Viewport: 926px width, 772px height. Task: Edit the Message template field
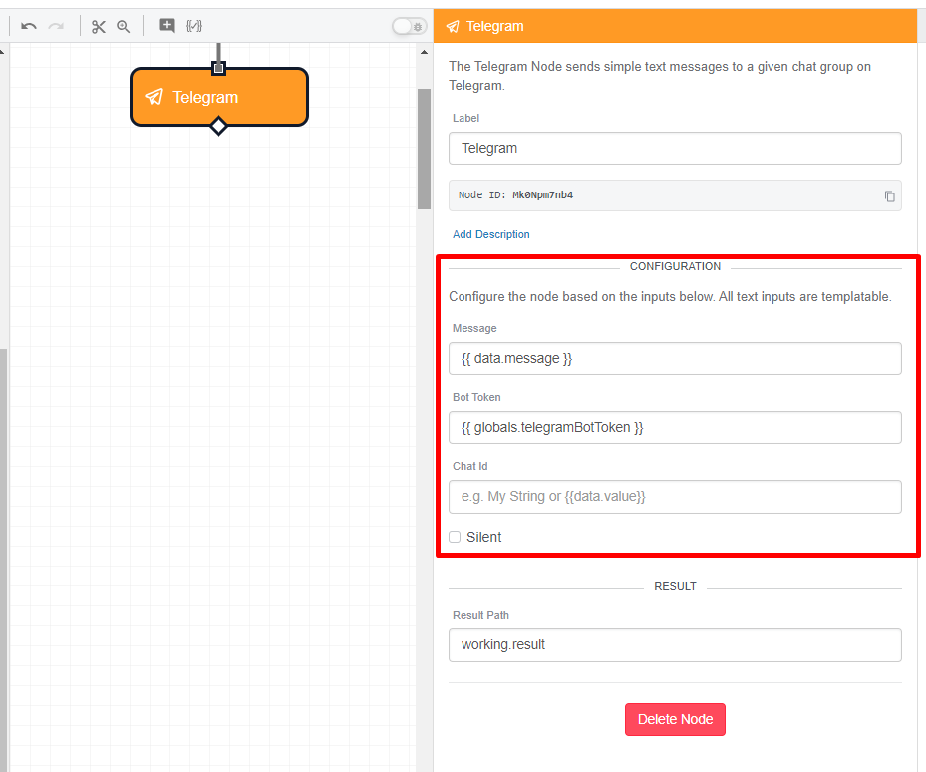pos(675,358)
